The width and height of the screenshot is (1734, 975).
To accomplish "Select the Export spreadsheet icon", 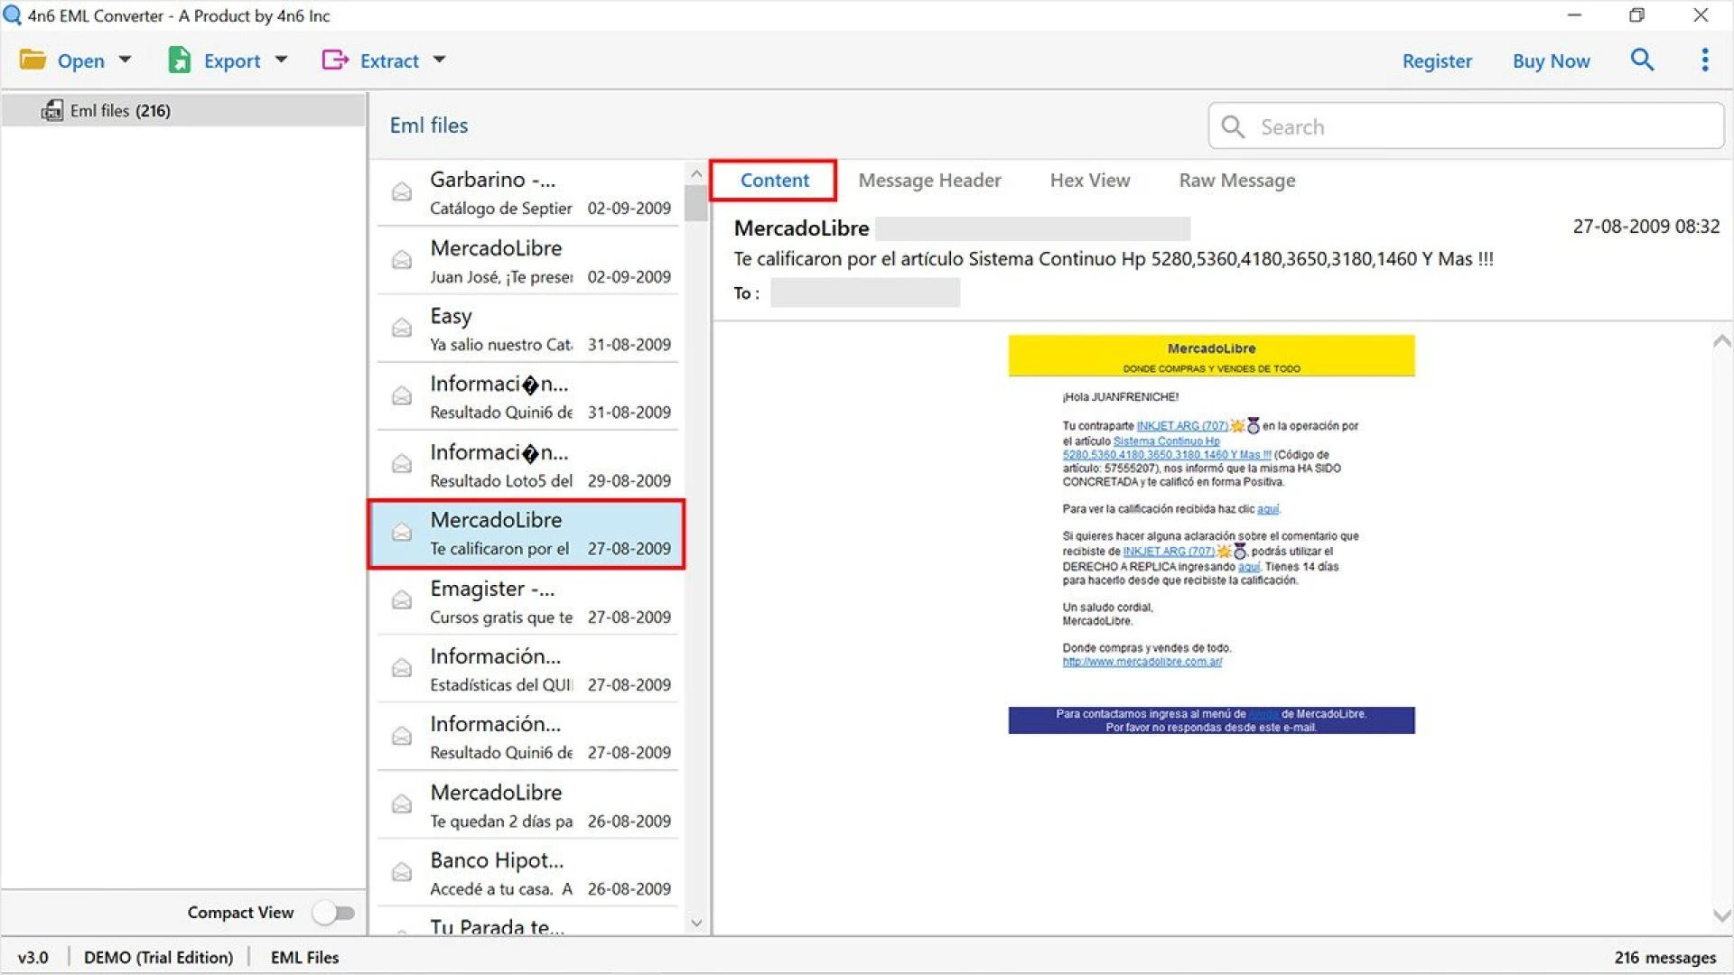I will click(179, 60).
